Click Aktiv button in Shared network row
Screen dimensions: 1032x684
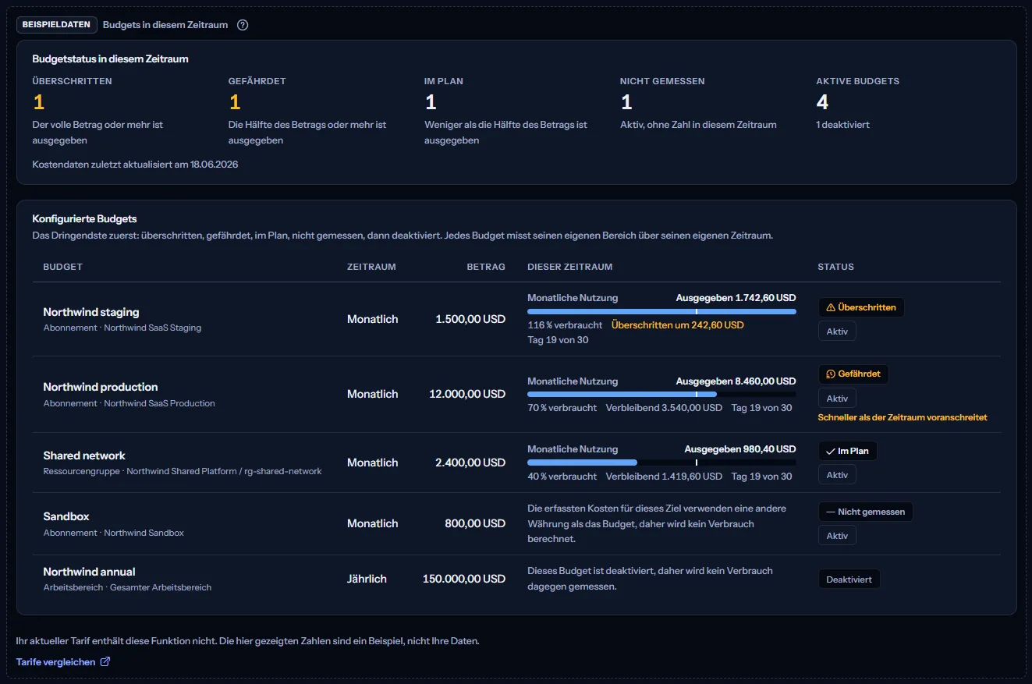tap(837, 475)
